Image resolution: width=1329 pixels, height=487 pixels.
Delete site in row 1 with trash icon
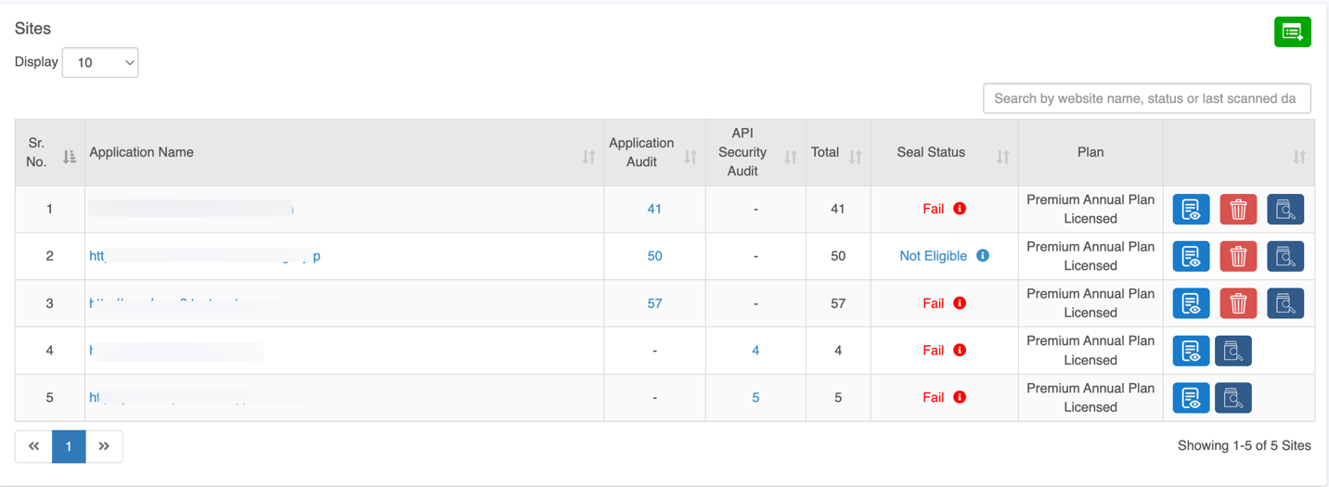coord(1238,210)
